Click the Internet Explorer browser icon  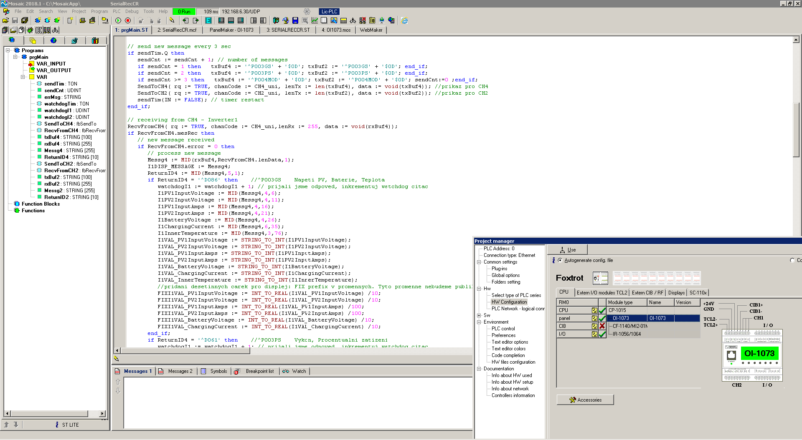point(404,20)
